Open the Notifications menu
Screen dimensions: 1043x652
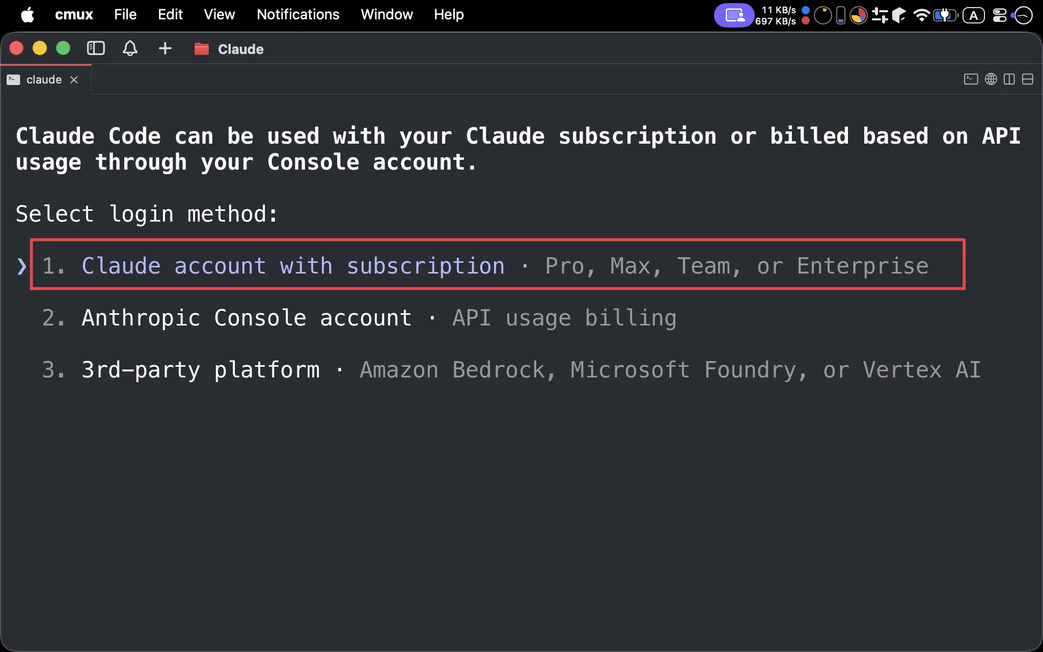(x=298, y=14)
